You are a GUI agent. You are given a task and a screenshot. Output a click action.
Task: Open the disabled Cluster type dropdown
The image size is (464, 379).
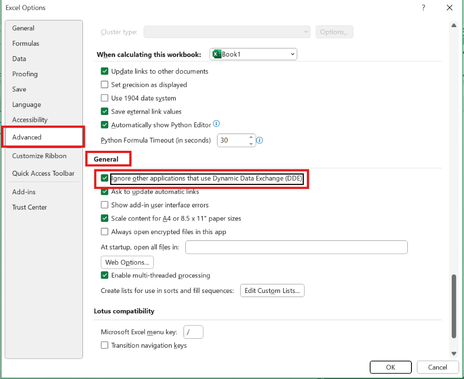pos(227,32)
